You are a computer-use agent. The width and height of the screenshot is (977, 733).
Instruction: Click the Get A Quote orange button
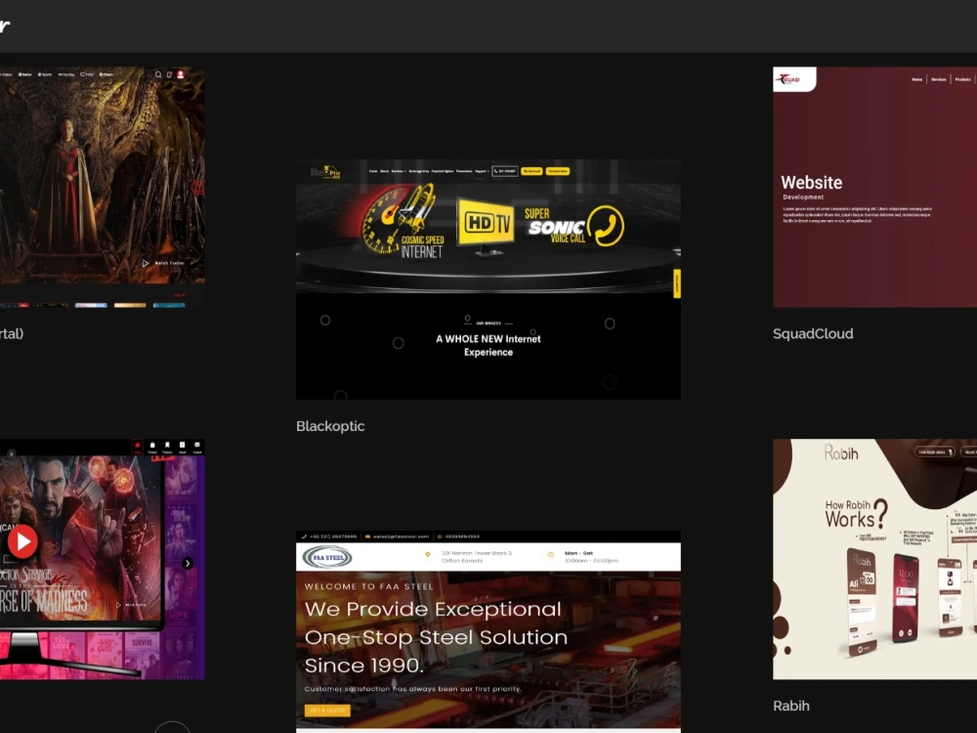point(327,710)
